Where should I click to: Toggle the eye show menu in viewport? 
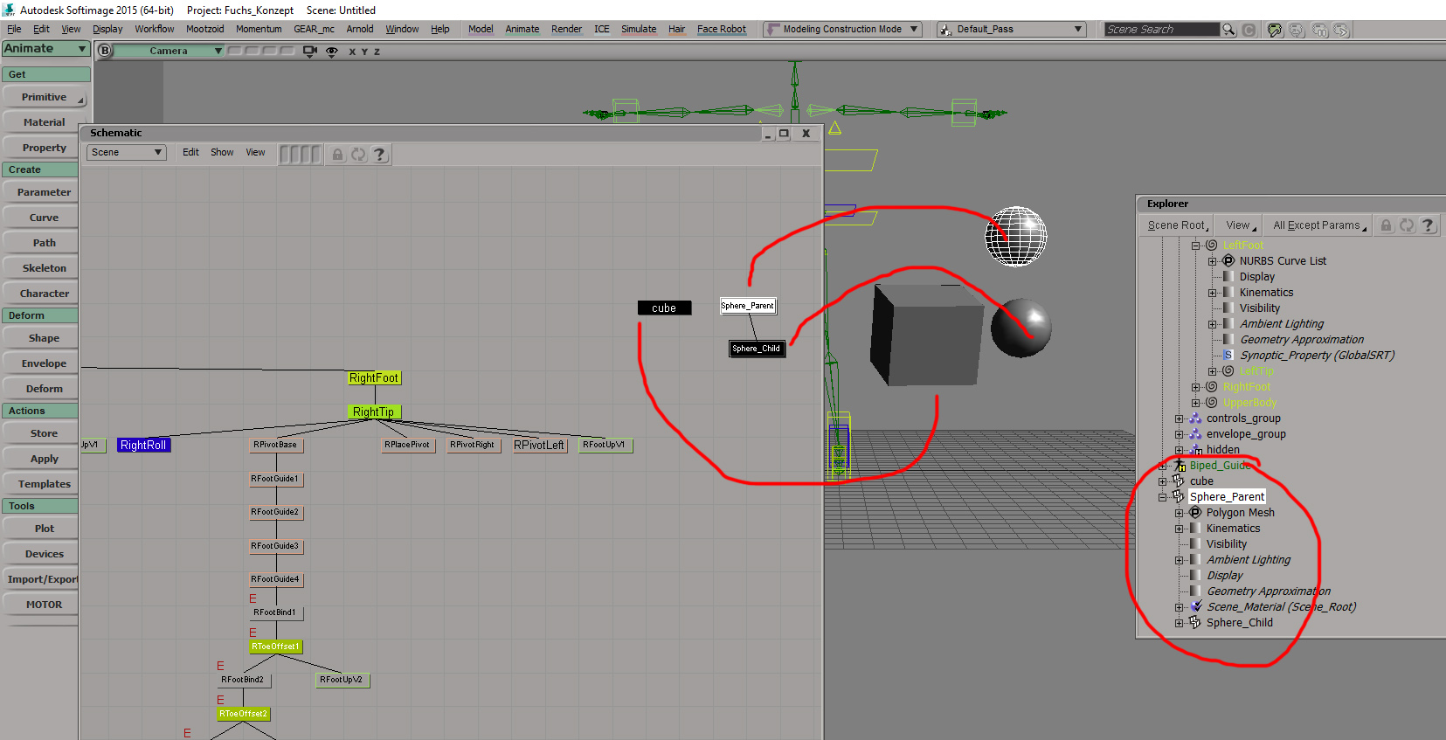[332, 52]
